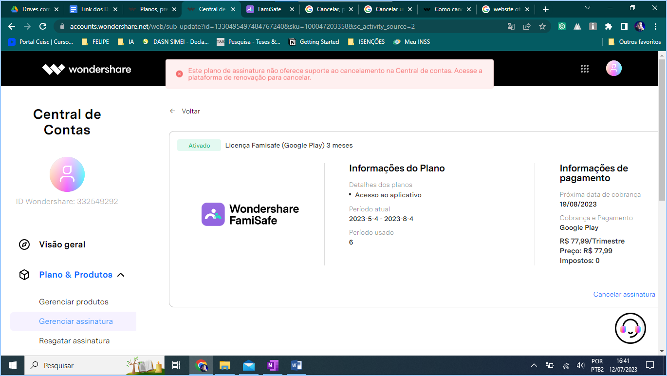Open the Windows Start menu
Image resolution: width=667 pixels, height=376 pixels.
click(13, 365)
